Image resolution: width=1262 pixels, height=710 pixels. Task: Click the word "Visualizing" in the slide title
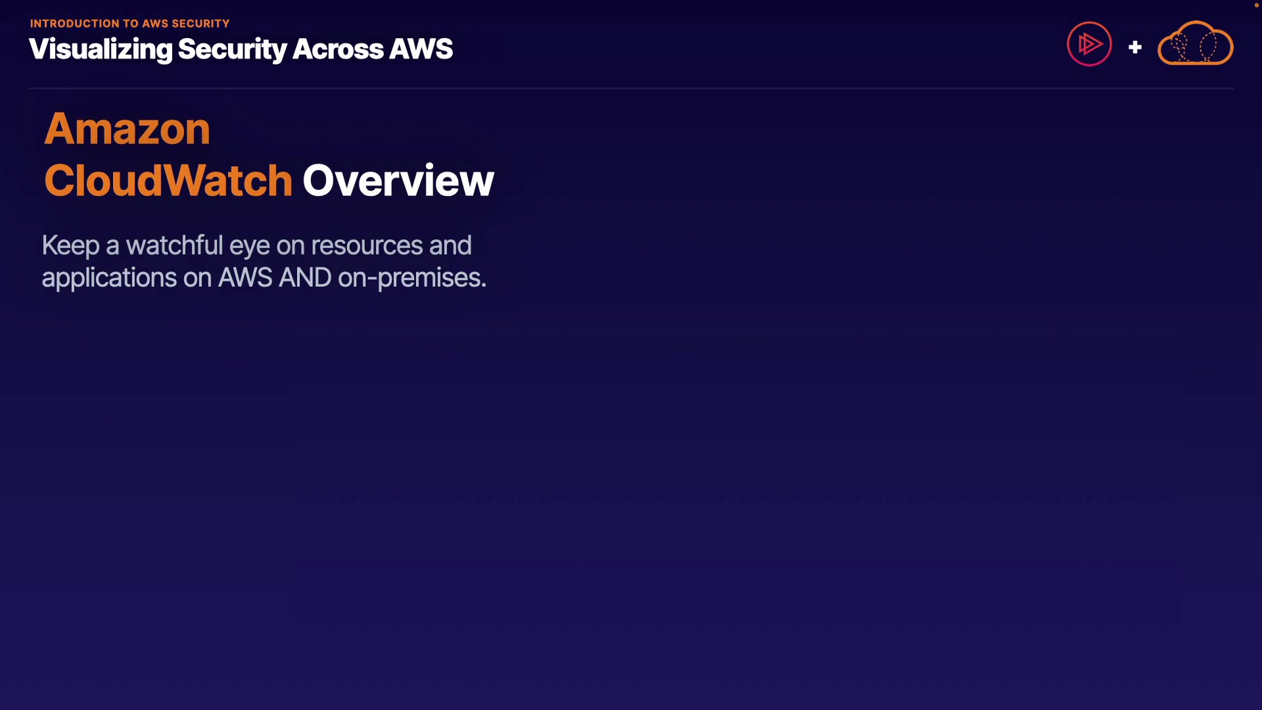coord(100,49)
